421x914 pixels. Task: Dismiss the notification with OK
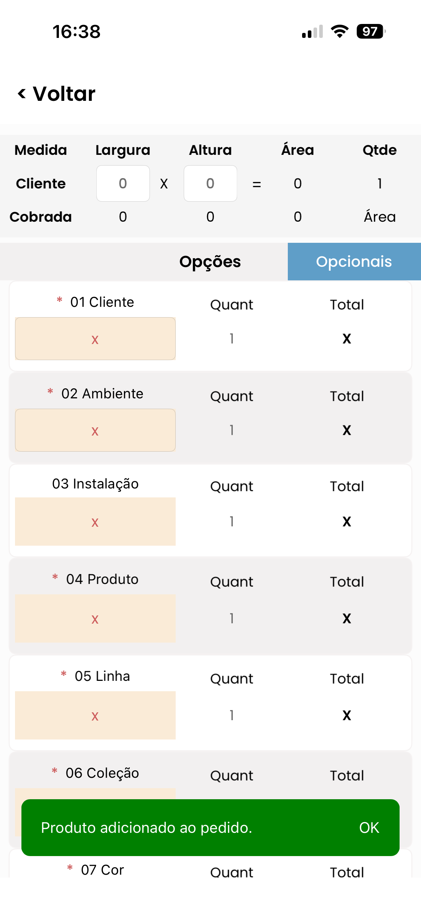369,827
